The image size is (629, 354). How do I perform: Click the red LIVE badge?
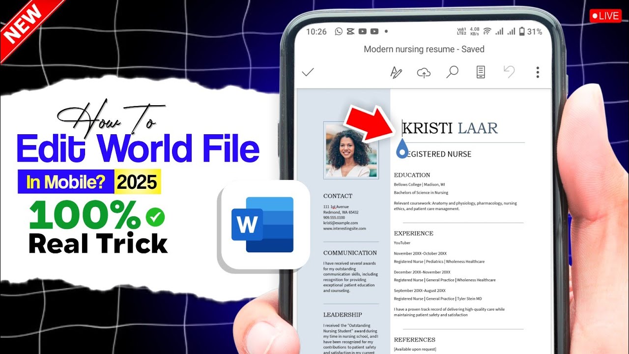click(605, 16)
